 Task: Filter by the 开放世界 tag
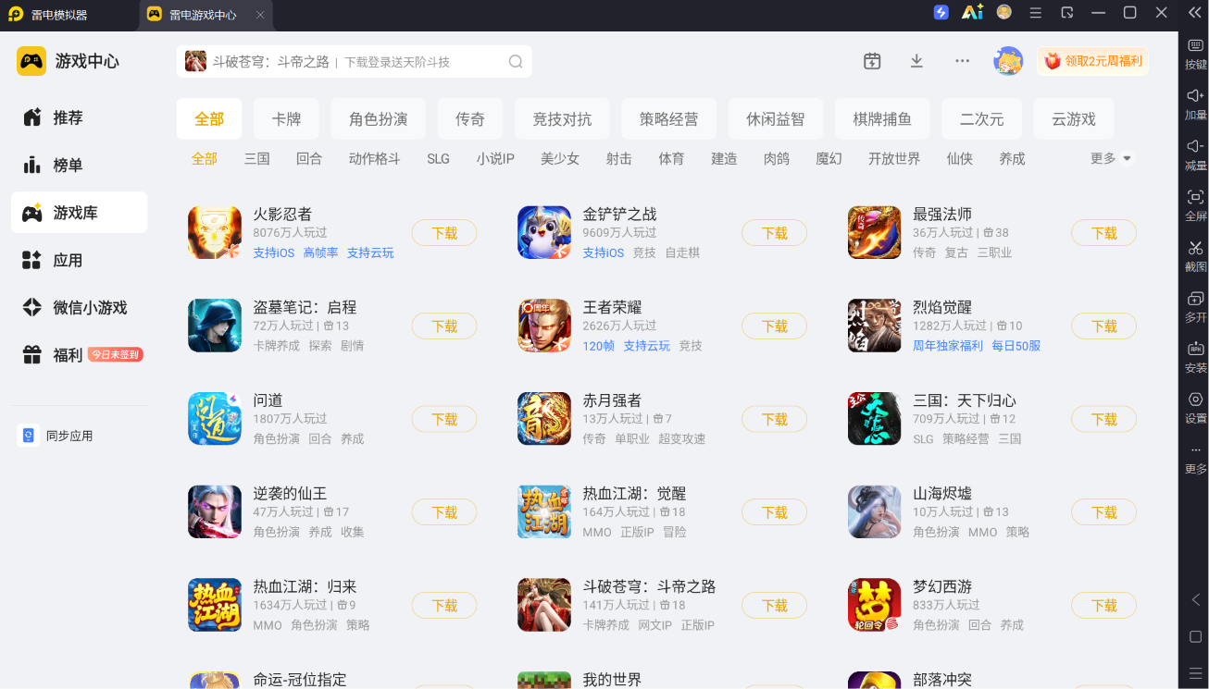coord(894,159)
